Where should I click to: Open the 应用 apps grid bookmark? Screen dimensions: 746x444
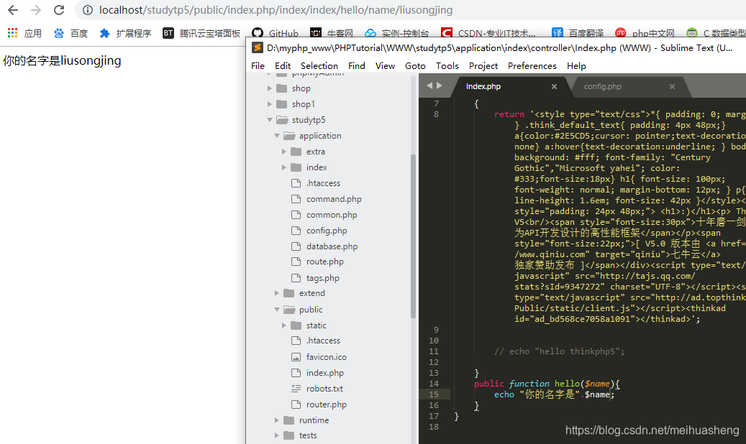pos(24,33)
